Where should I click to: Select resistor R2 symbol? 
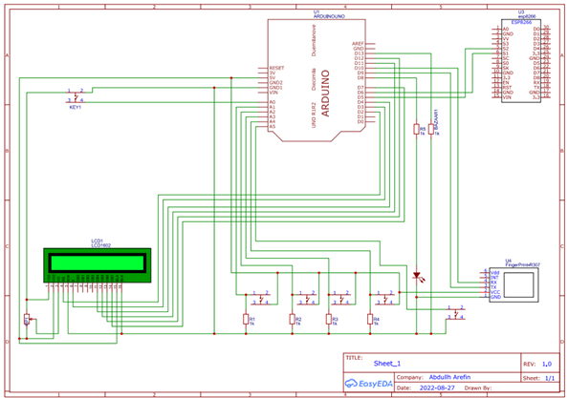pyautogui.click(x=292, y=319)
